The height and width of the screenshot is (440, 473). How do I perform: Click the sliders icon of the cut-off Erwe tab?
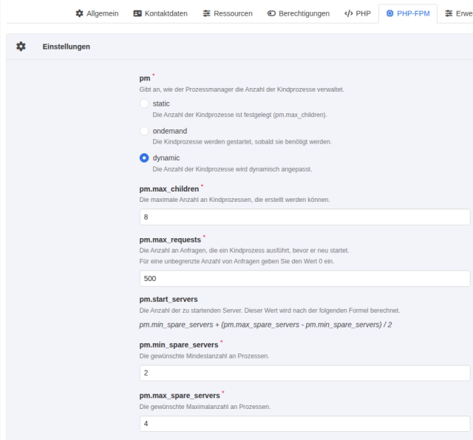tap(449, 13)
